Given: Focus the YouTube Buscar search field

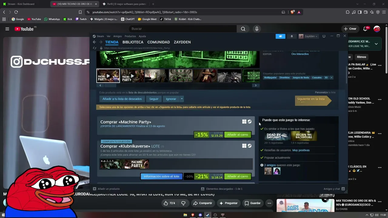Looking at the screenshot, I should (183, 29).
